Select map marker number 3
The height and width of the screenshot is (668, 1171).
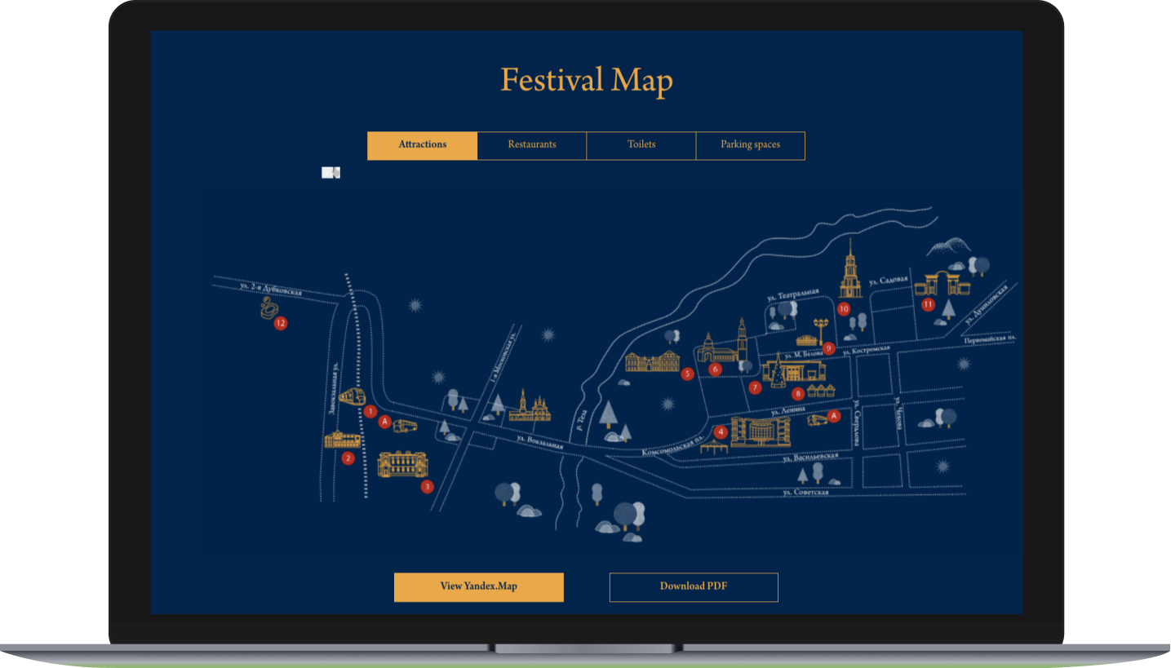pyautogui.click(x=427, y=487)
